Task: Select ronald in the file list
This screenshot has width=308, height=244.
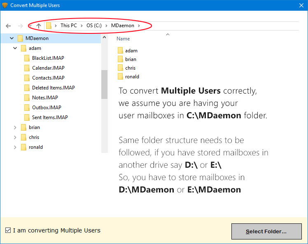Action: pyautogui.click(x=132, y=77)
